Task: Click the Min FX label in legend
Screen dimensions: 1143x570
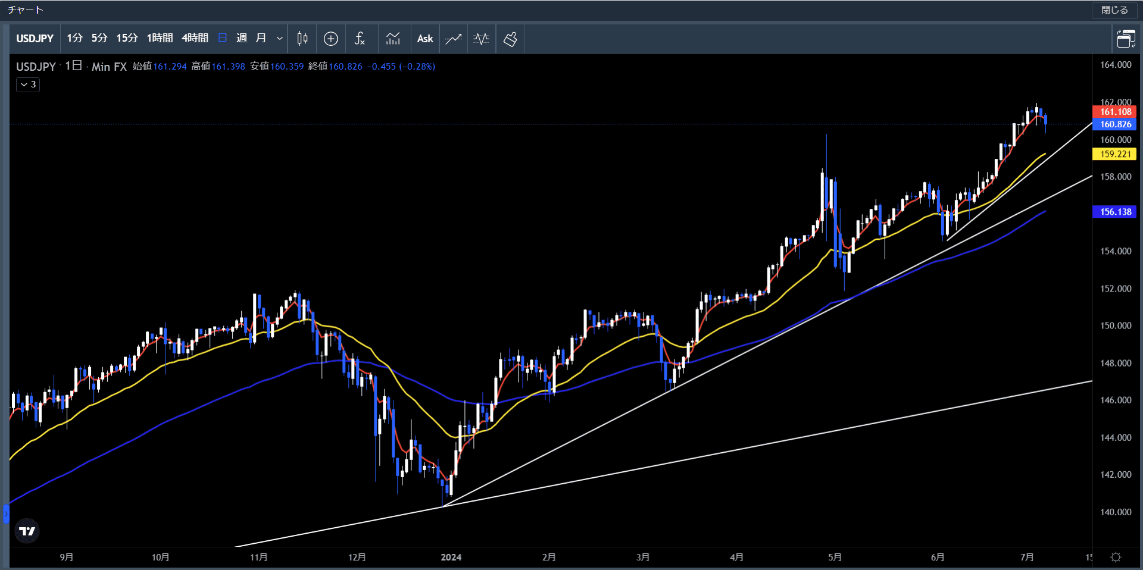Action: pos(109,67)
